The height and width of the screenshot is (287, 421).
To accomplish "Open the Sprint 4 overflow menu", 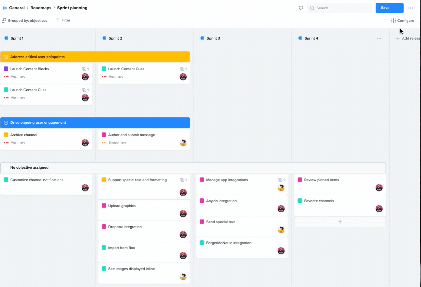I will coord(379,38).
